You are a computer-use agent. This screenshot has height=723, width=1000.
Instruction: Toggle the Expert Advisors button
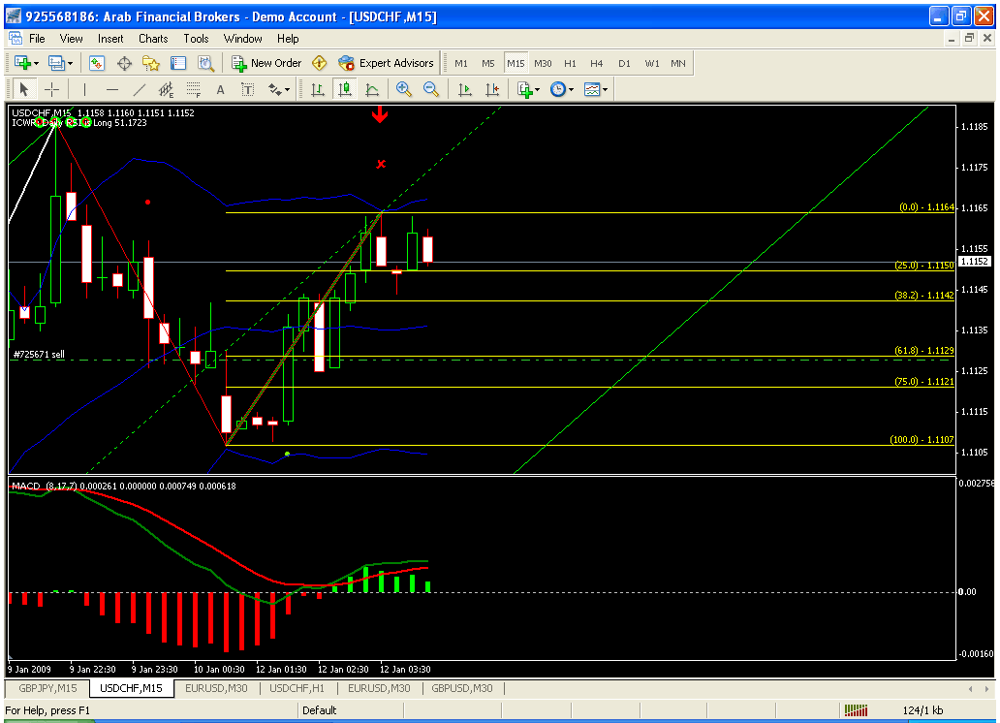click(x=386, y=63)
